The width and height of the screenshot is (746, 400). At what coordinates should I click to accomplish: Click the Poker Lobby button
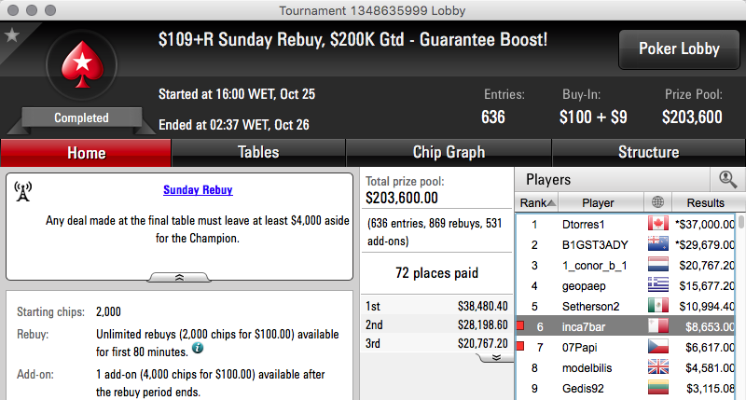(679, 49)
